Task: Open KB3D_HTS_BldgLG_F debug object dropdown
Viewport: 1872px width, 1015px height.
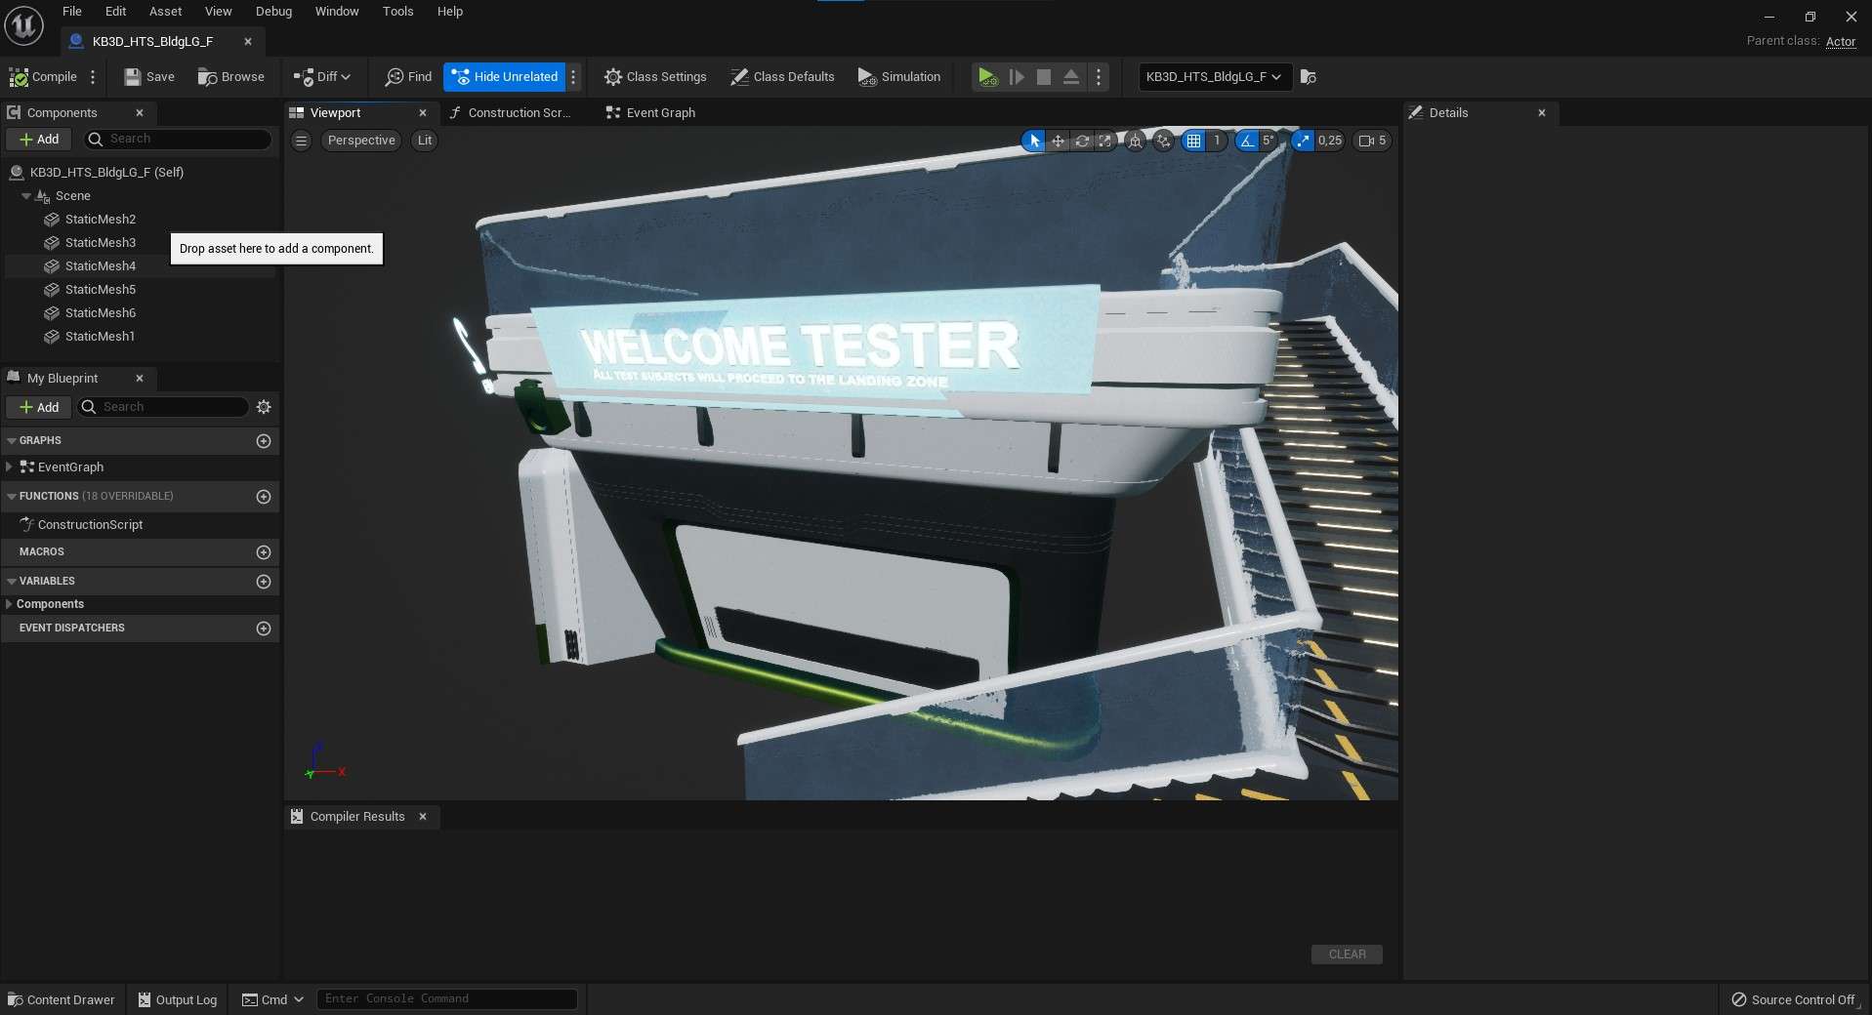Action: pyautogui.click(x=1215, y=77)
